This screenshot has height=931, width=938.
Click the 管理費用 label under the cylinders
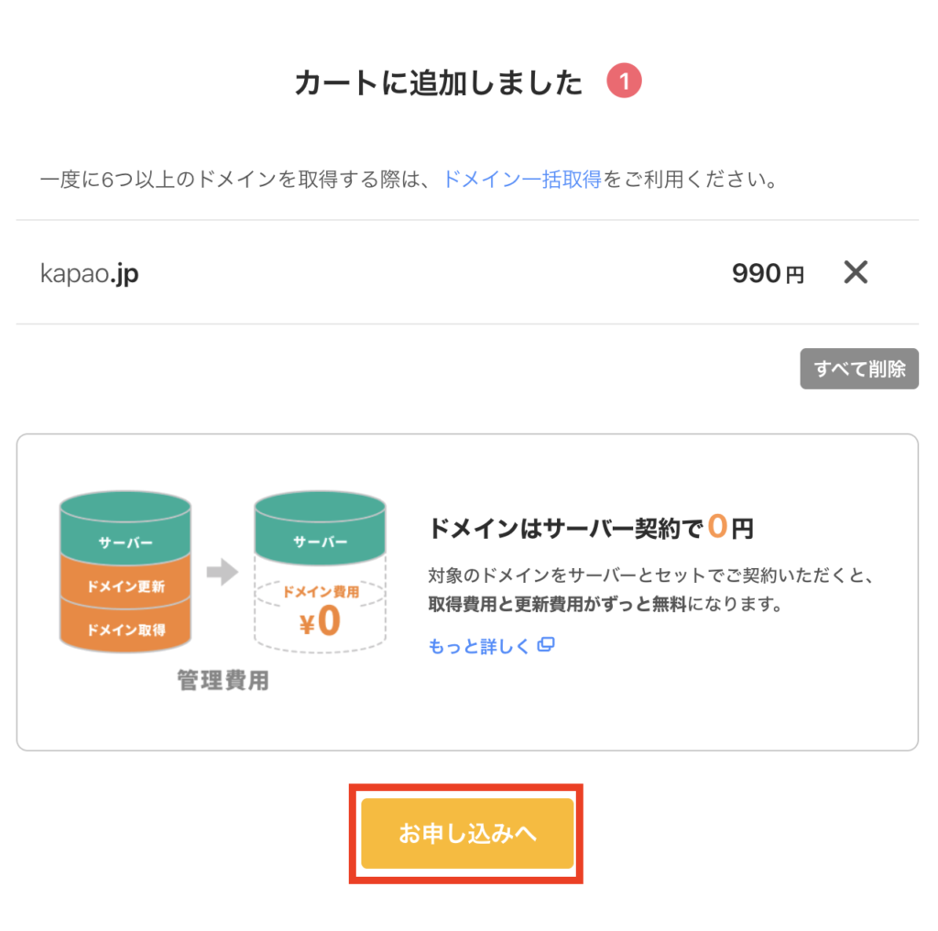[x=223, y=681]
